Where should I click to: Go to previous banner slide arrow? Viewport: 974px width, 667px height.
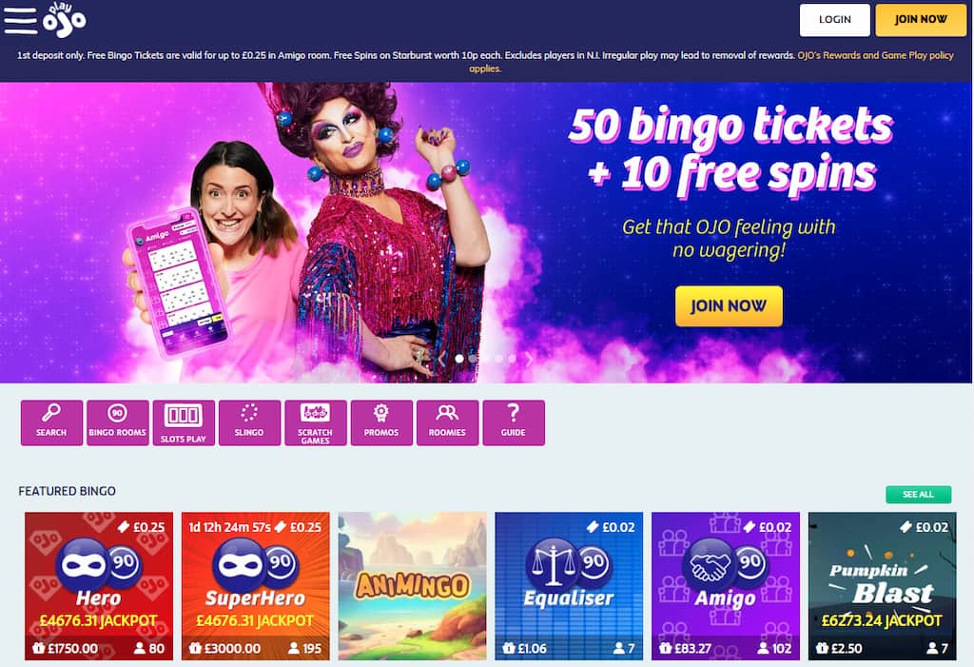pyautogui.click(x=442, y=359)
